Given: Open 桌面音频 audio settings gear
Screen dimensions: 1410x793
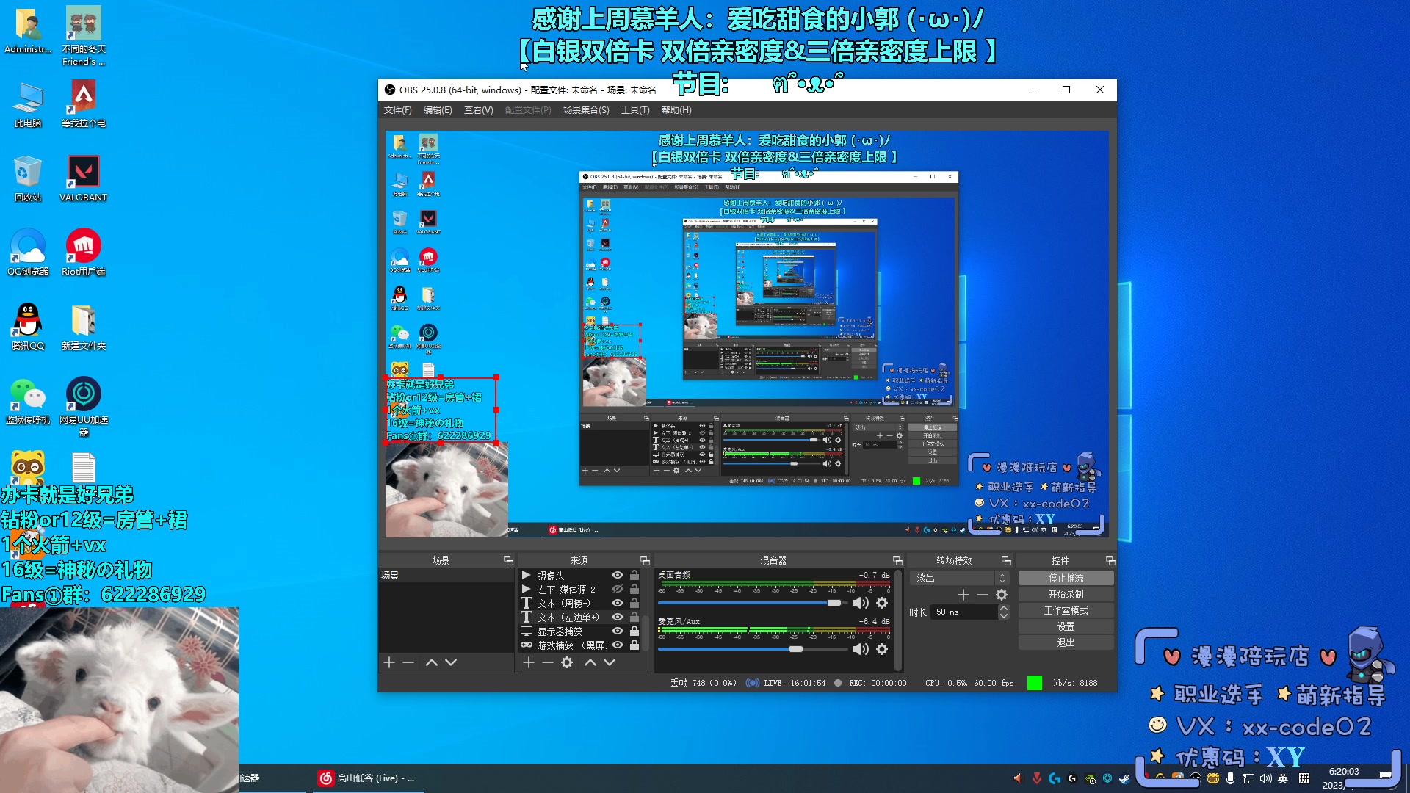Looking at the screenshot, I should tap(882, 603).
